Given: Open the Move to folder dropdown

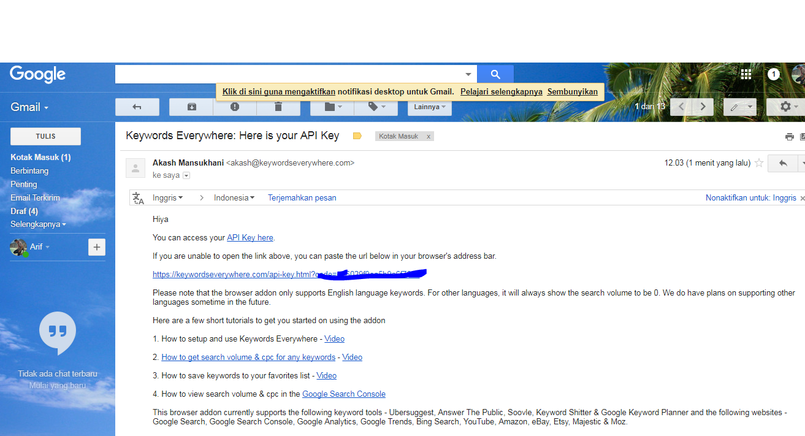Looking at the screenshot, I should 332,107.
